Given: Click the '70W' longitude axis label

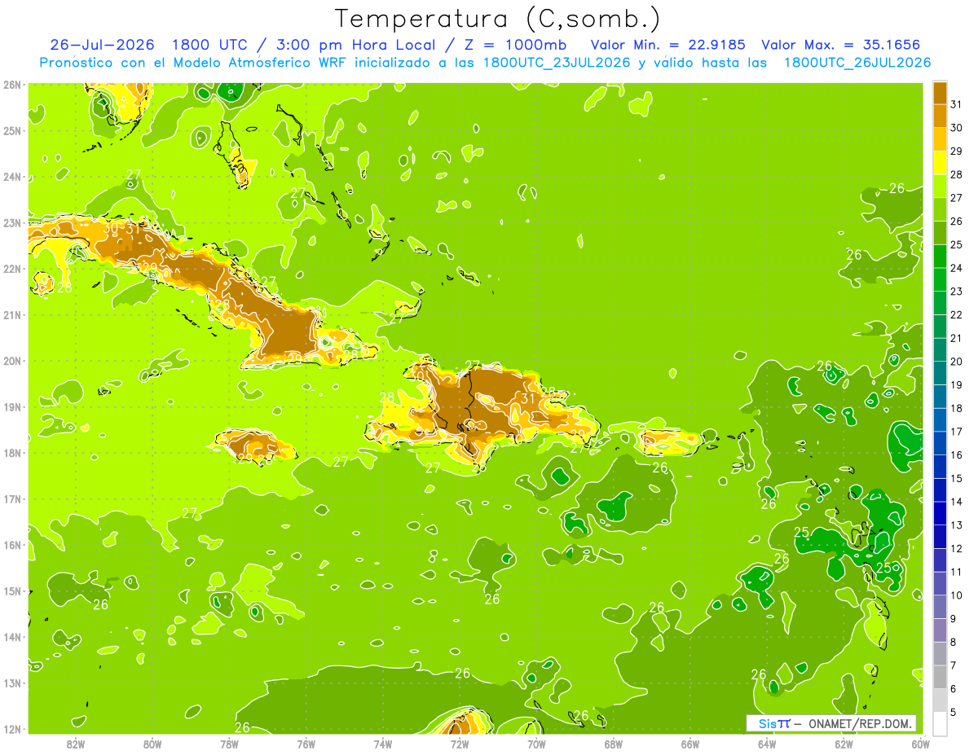Looking at the screenshot, I should click(x=536, y=744).
